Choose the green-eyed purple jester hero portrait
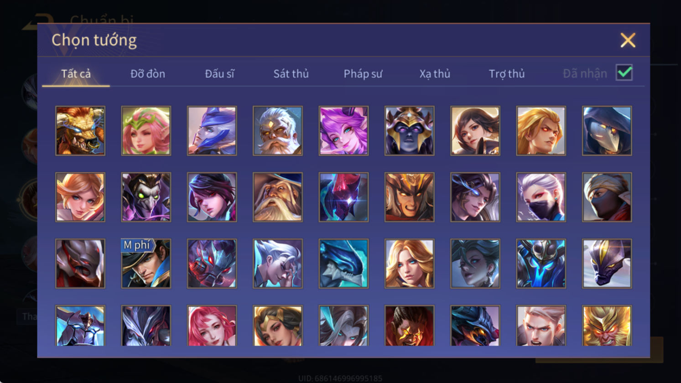Image resolution: width=681 pixels, height=383 pixels. pos(146,197)
